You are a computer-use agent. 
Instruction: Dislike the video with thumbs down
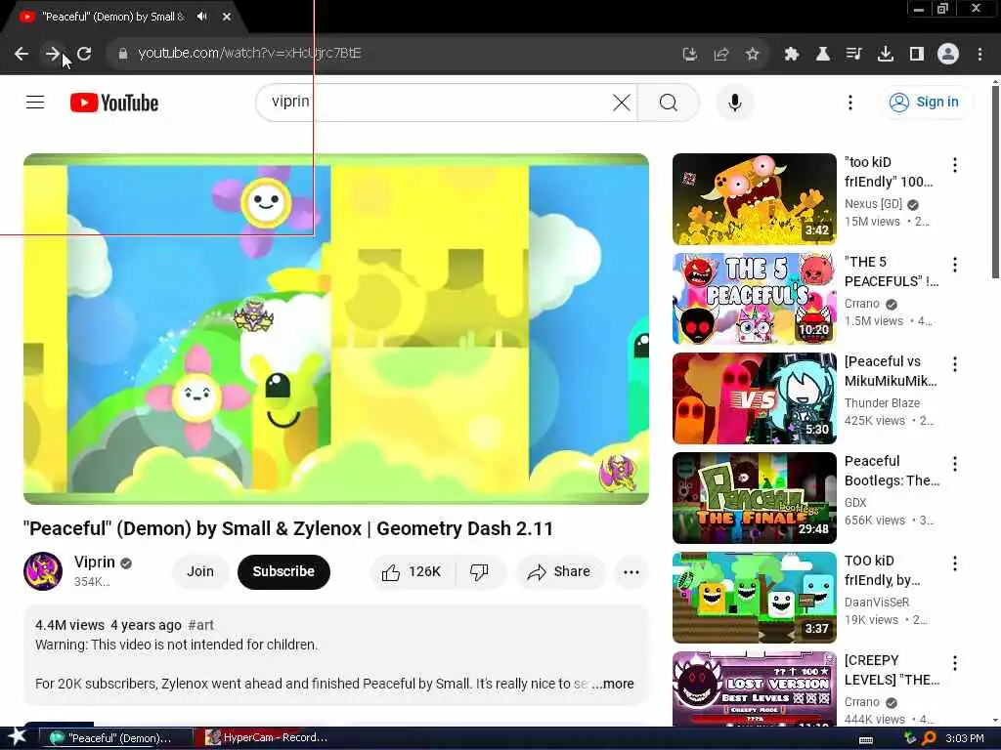pos(479,572)
